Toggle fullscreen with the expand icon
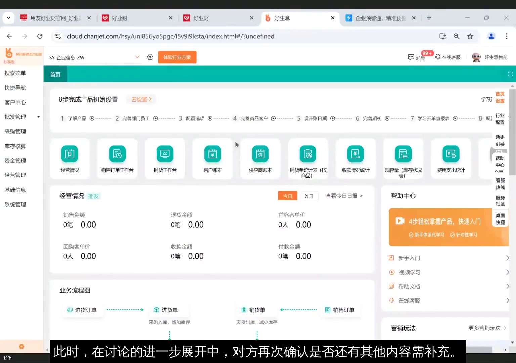The height and width of the screenshot is (363, 516). (510, 74)
